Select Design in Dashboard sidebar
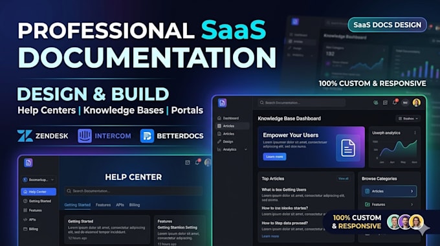 click(x=232, y=142)
